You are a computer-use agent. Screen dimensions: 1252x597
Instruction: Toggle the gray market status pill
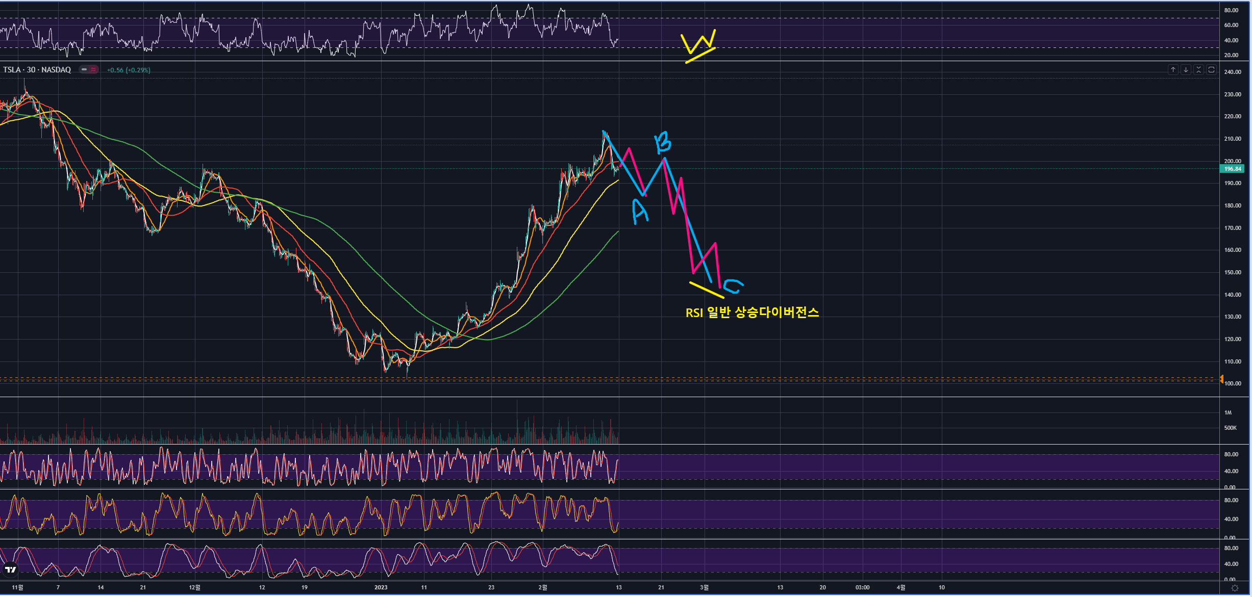tap(84, 69)
